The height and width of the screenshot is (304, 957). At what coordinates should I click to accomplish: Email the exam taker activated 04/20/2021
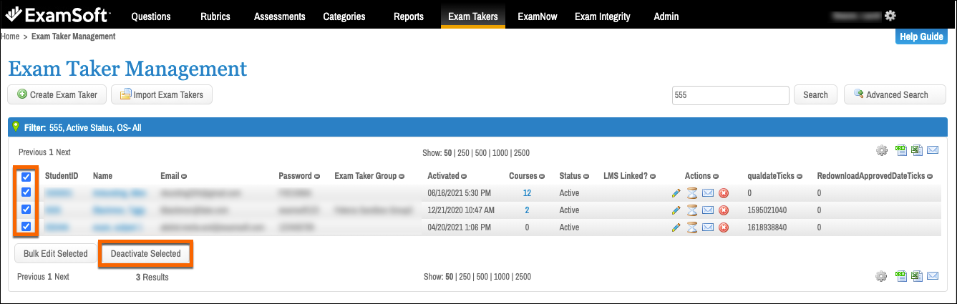click(708, 227)
